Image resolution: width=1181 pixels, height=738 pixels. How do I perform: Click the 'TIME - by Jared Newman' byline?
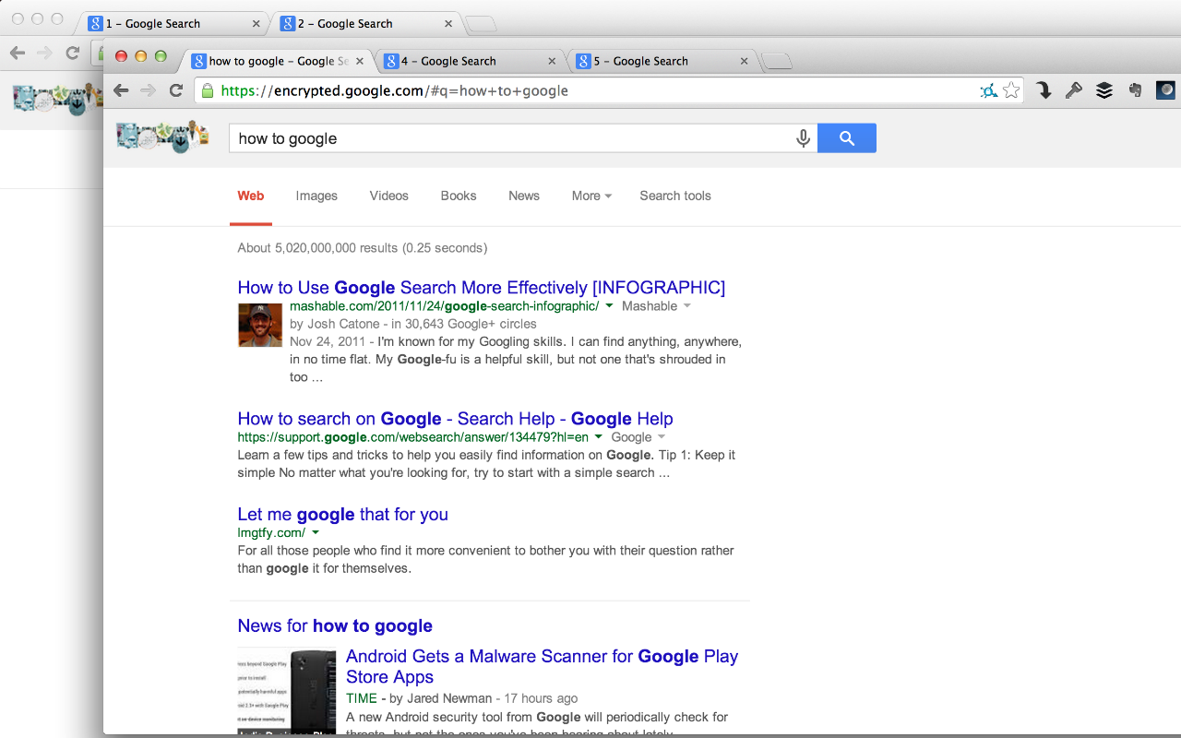point(419,698)
